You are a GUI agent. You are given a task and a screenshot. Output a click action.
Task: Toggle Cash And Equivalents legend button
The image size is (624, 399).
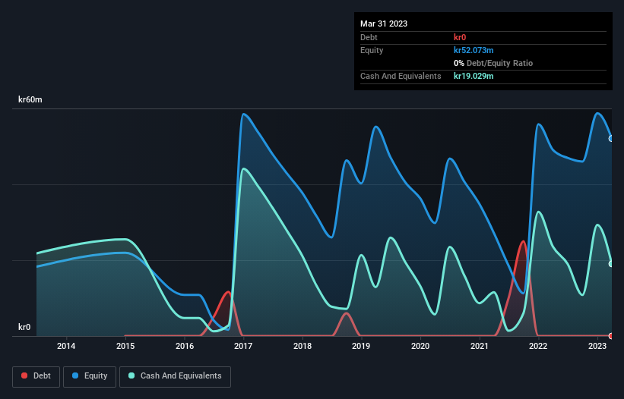175,376
